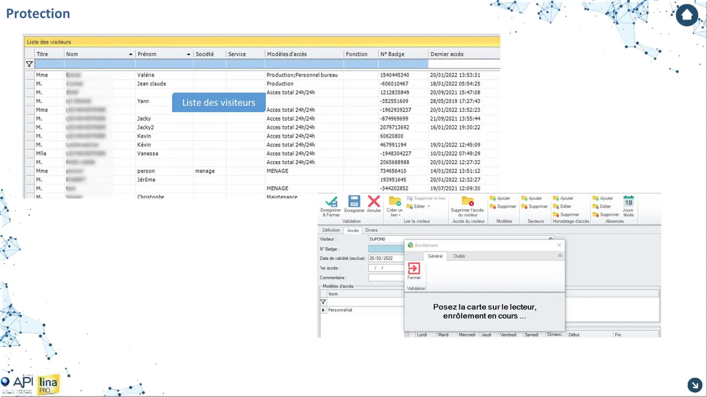This screenshot has height=397, width=707.
Task: Switch to the Définition tab
Action: 331,230
